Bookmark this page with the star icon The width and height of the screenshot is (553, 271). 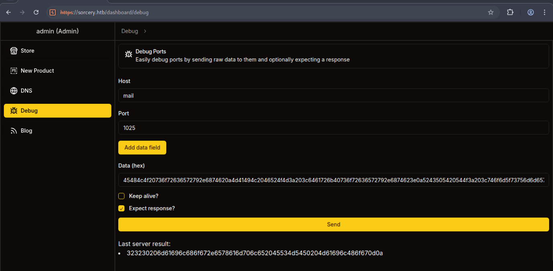tap(490, 12)
